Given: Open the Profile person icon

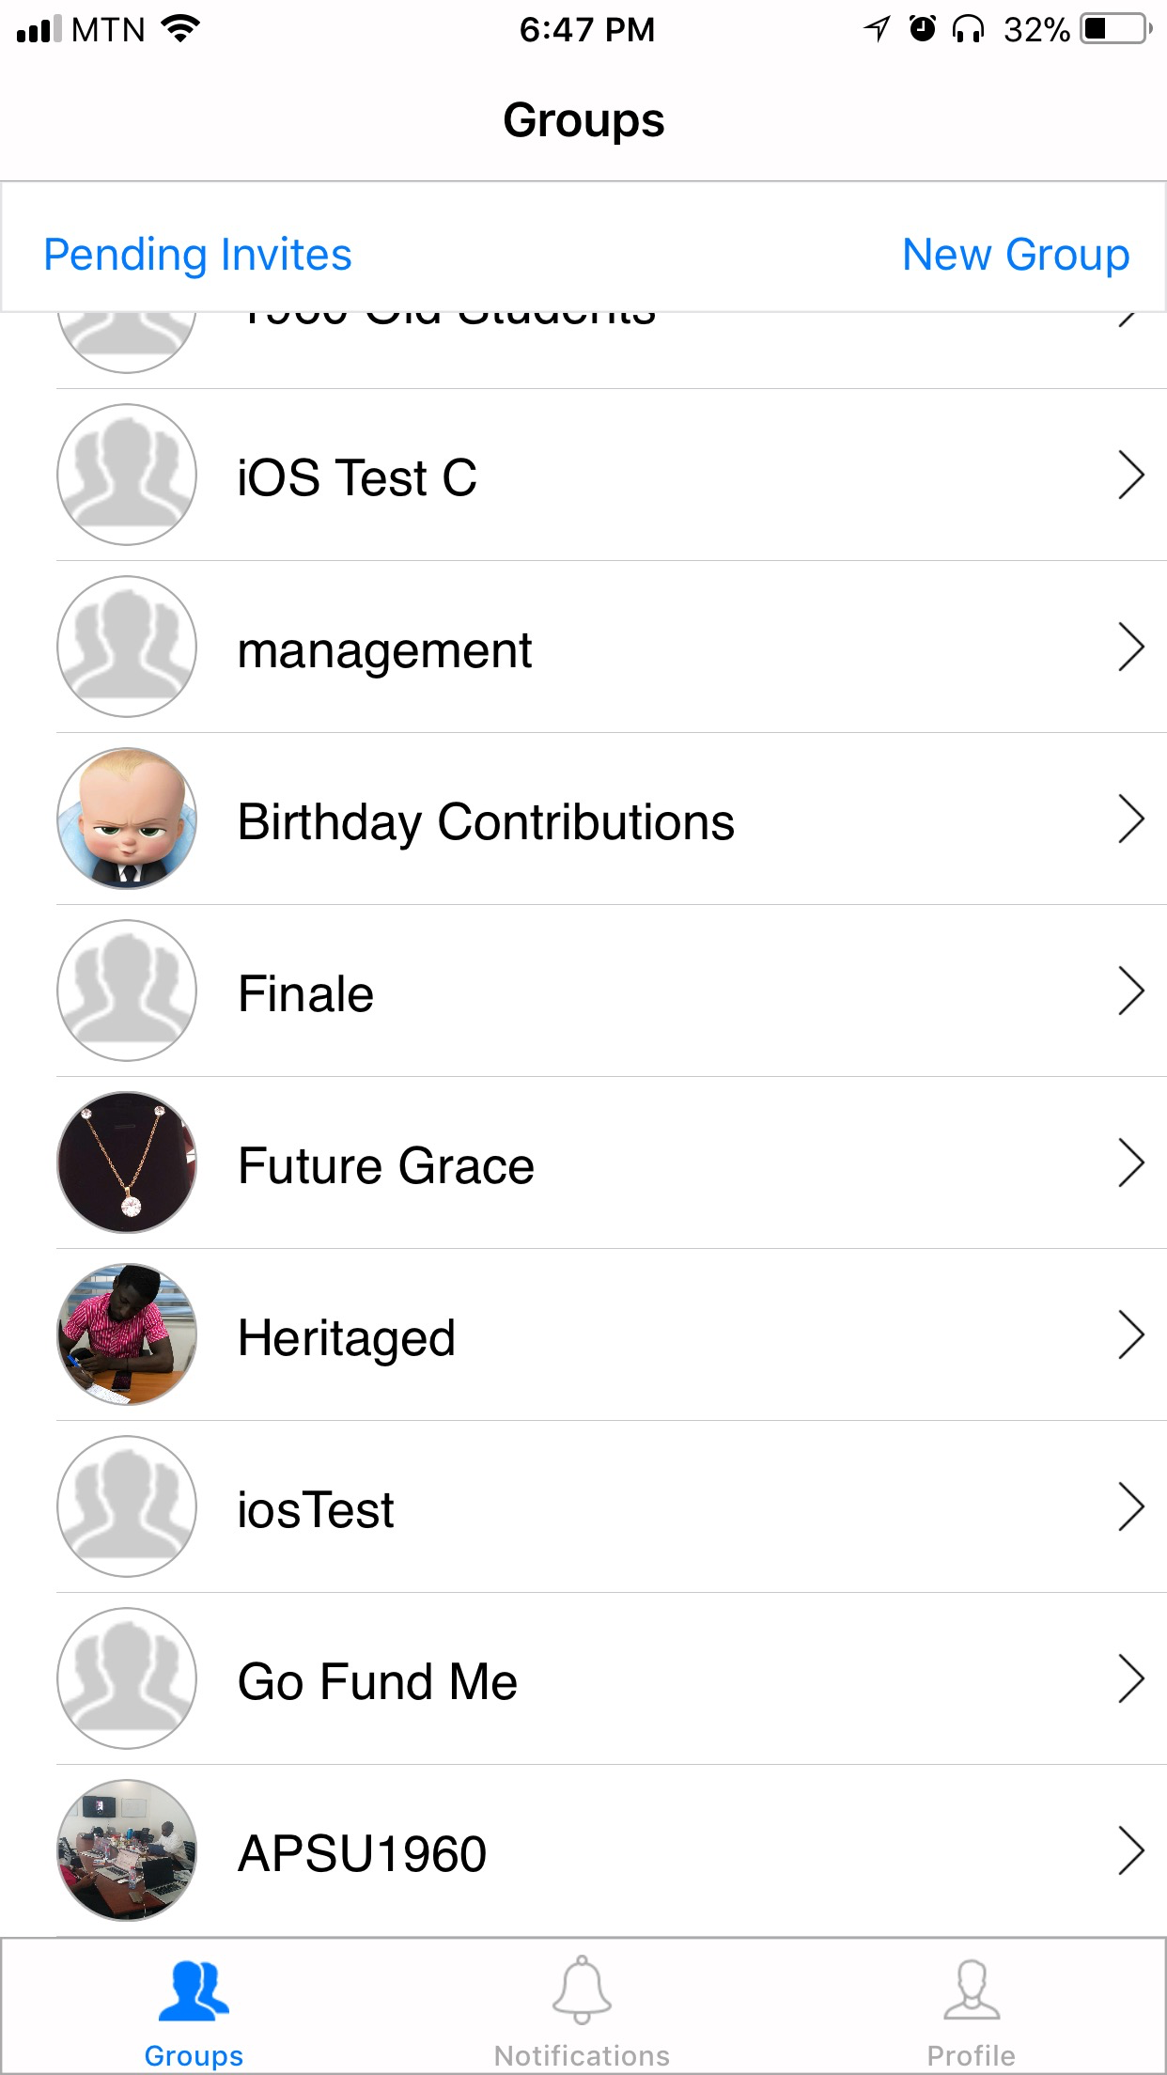Looking at the screenshot, I should click(971, 1990).
